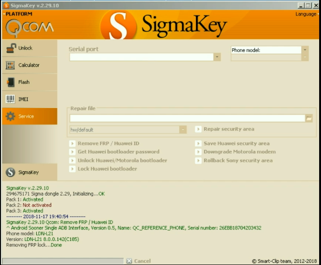Start Repair security area
The image size is (321, 265).
(229, 129)
